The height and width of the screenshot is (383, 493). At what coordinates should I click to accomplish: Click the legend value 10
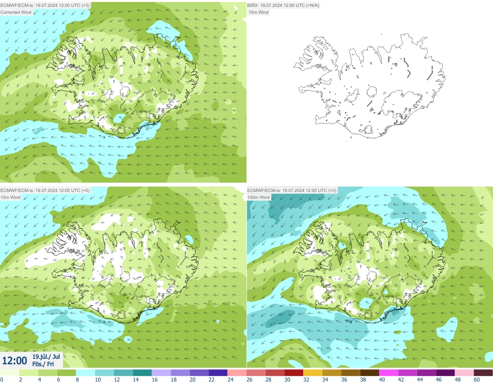(x=98, y=380)
